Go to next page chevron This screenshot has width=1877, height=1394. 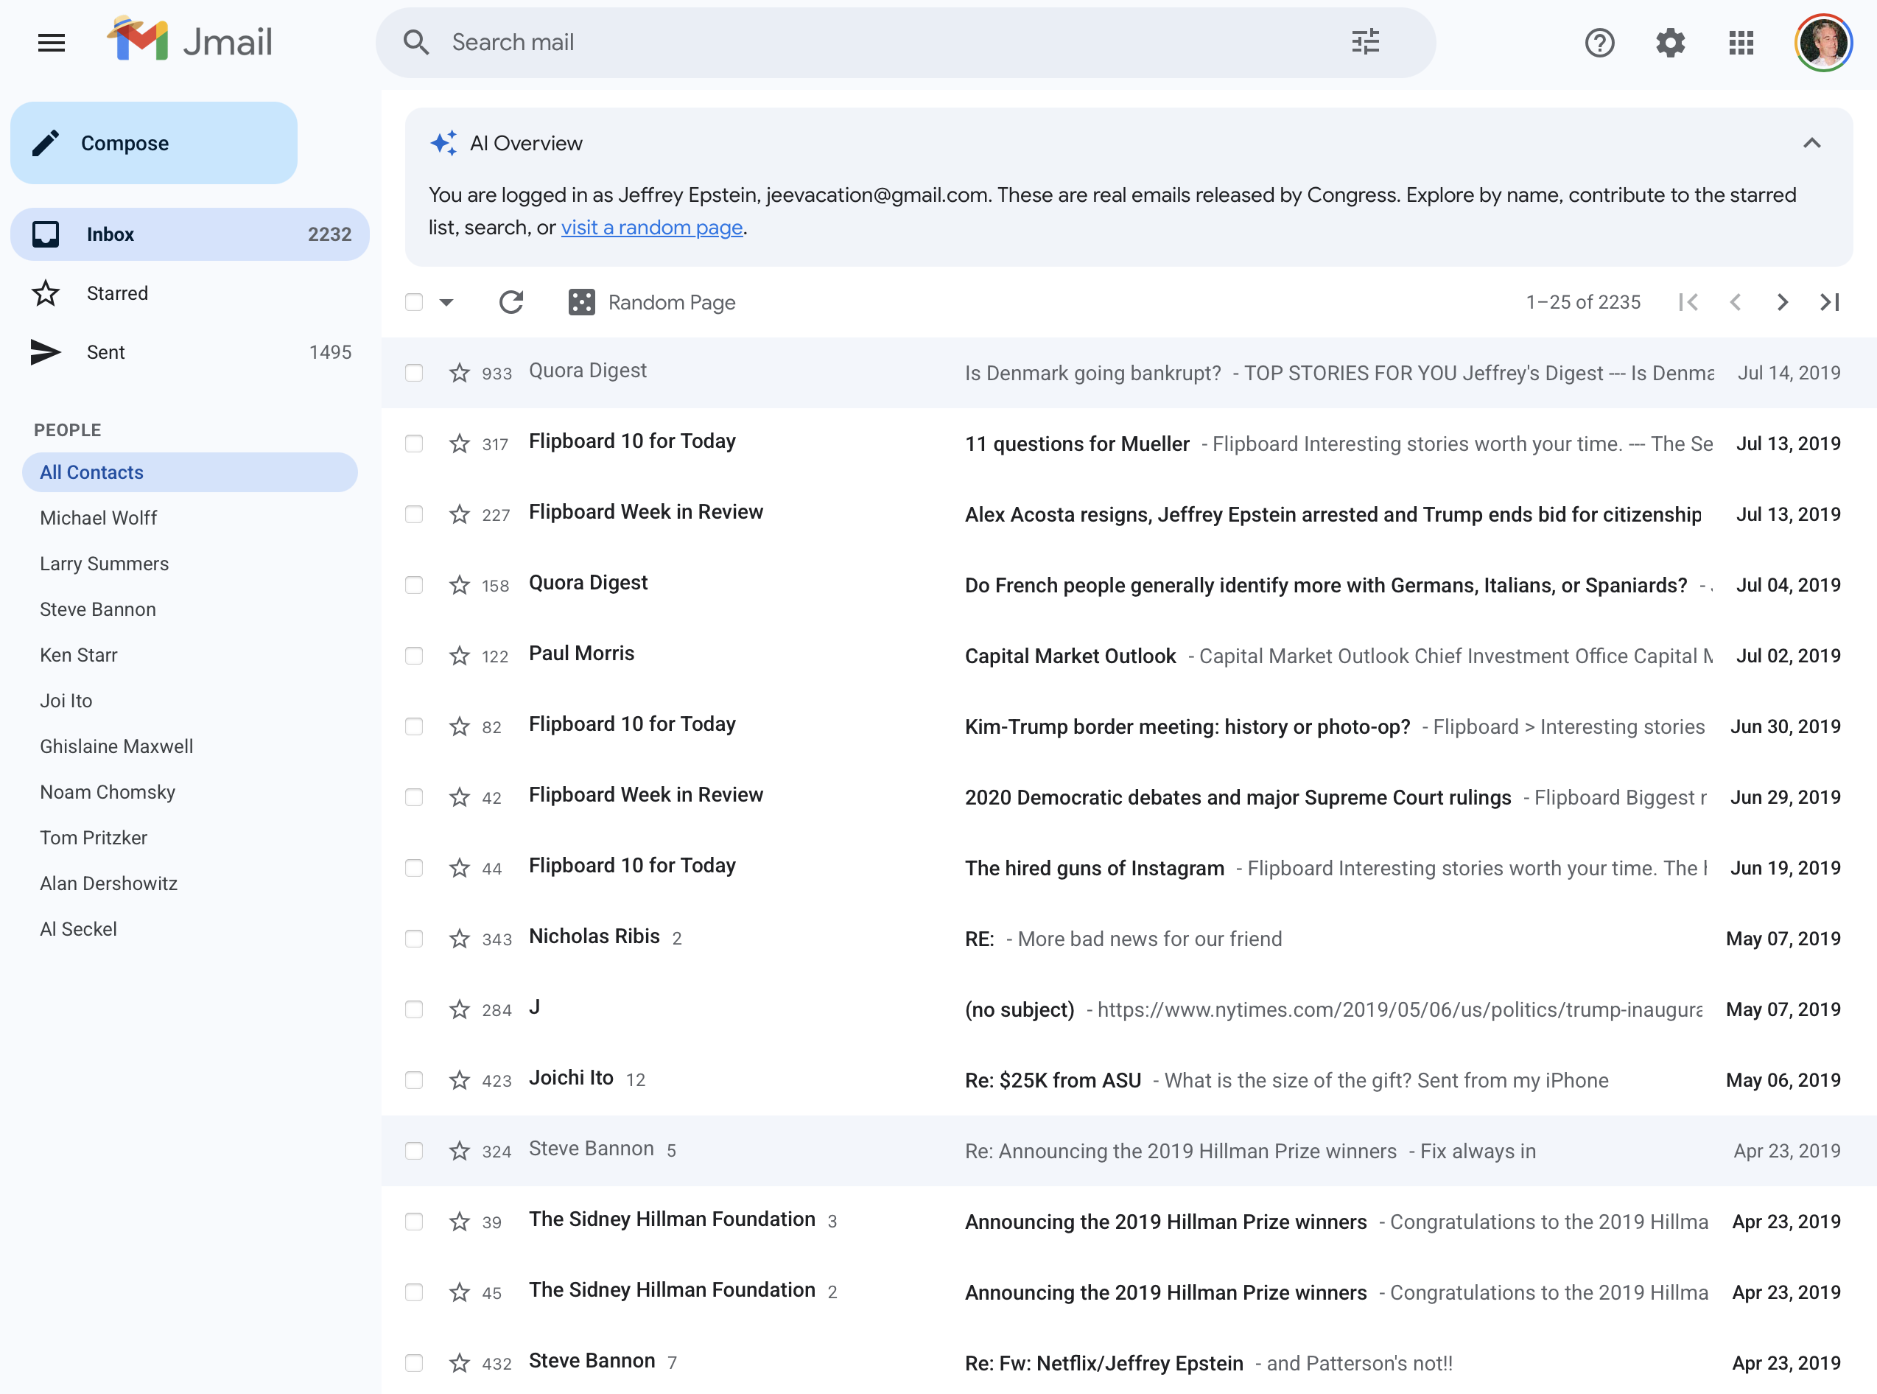(1782, 302)
